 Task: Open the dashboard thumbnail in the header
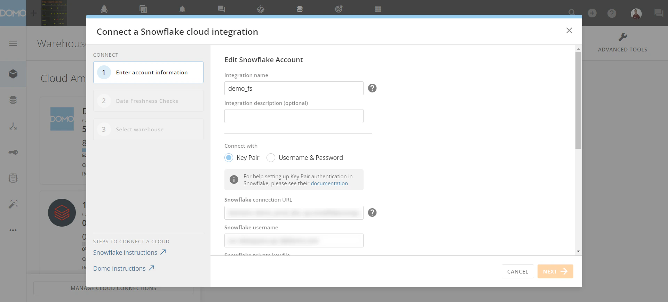[x=54, y=13]
